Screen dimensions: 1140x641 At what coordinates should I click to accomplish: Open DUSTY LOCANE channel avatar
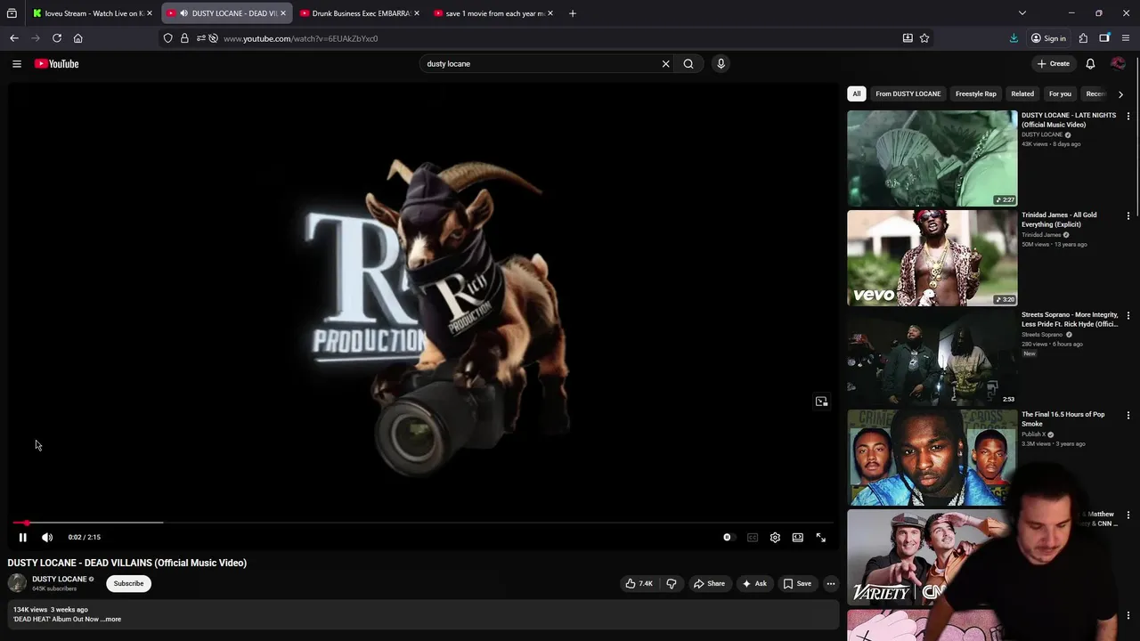click(x=17, y=583)
